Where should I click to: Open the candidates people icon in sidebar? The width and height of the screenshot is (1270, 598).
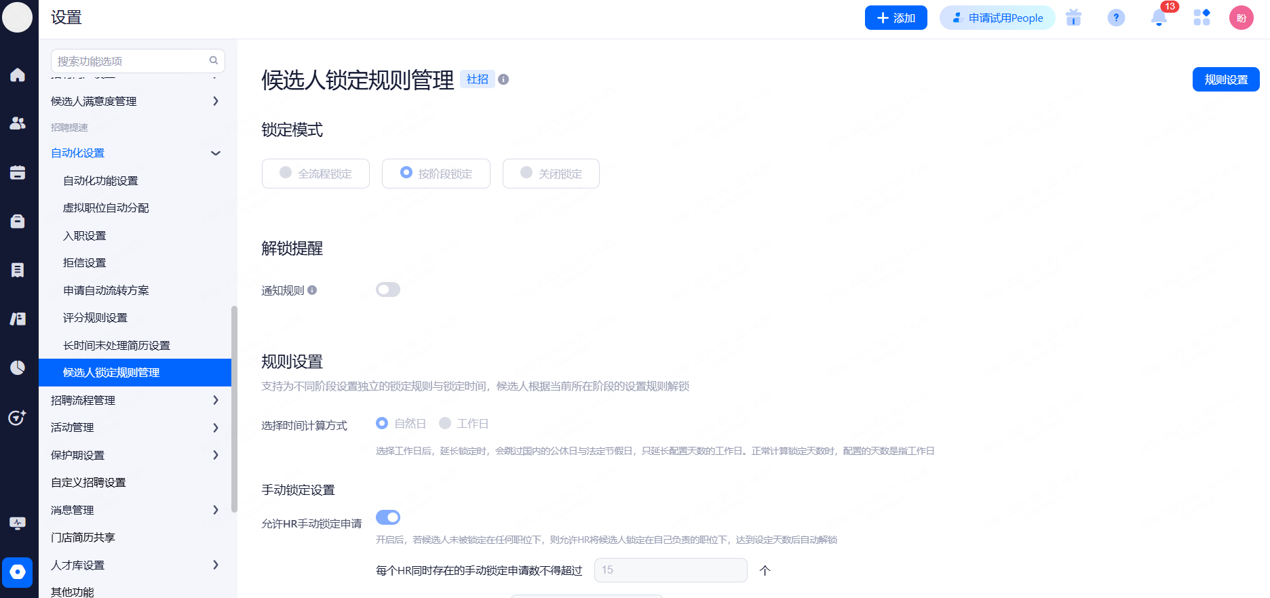pyautogui.click(x=18, y=123)
